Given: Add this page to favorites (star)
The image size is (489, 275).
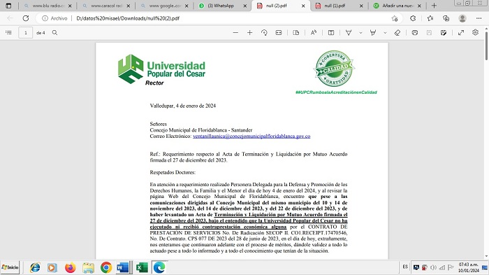Looking at the screenshot, I should click(395, 18).
